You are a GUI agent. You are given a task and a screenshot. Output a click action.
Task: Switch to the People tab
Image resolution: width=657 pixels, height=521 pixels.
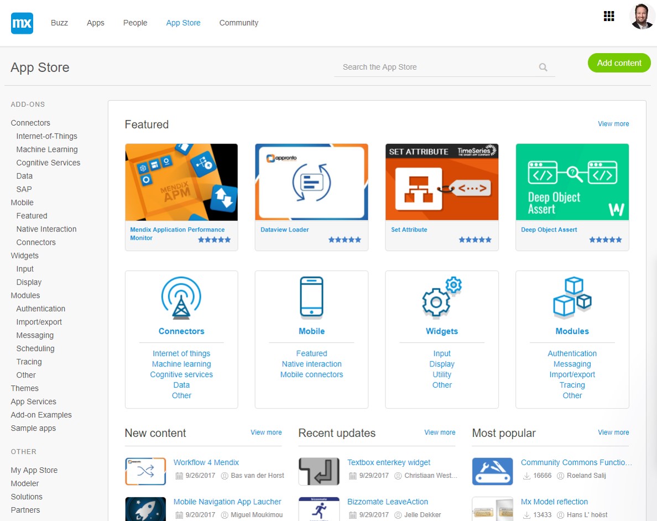pyautogui.click(x=135, y=23)
